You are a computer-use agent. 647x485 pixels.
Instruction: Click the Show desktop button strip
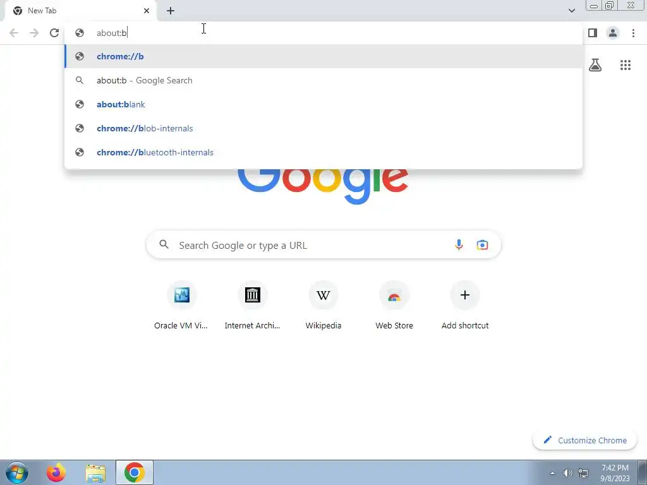[x=643, y=472]
